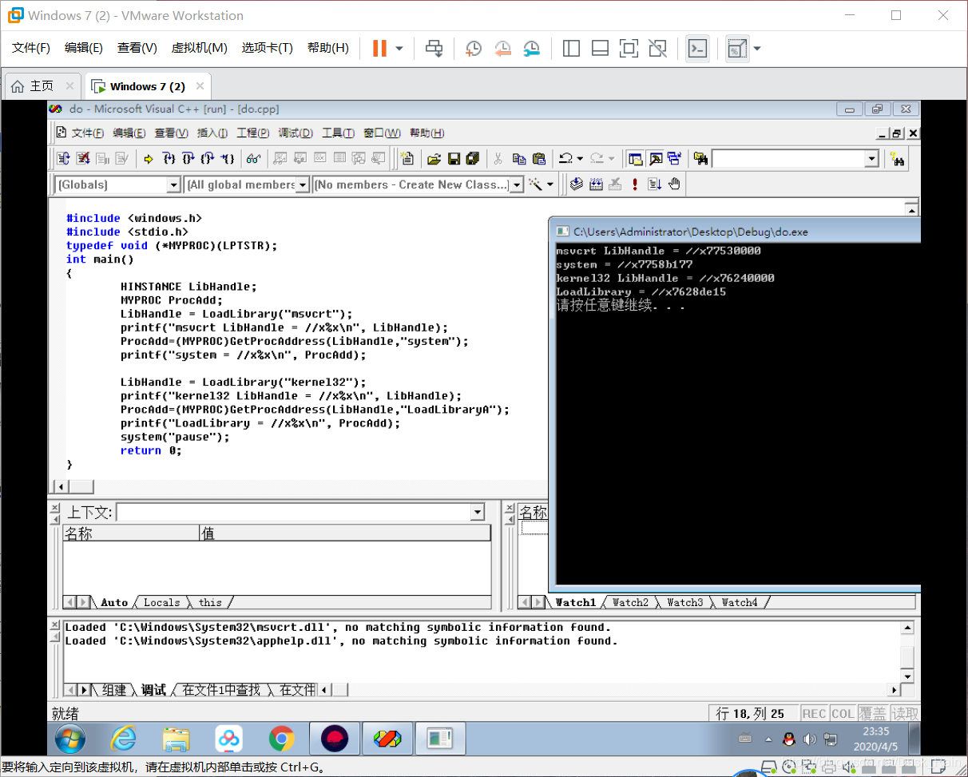Click the Find text input field
The image size is (968, 777).
788,160
